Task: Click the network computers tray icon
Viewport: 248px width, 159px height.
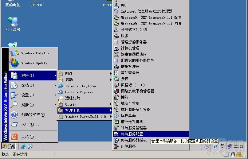Action: coord(229,146)
